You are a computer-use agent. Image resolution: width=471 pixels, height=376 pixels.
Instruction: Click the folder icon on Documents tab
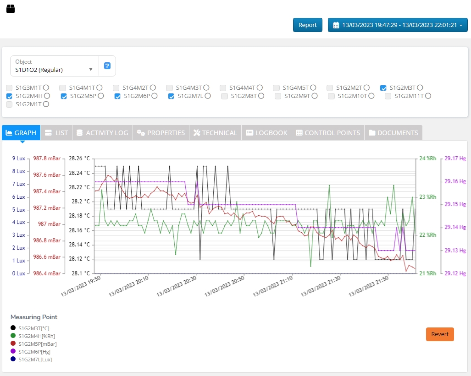tap(371, 133)
